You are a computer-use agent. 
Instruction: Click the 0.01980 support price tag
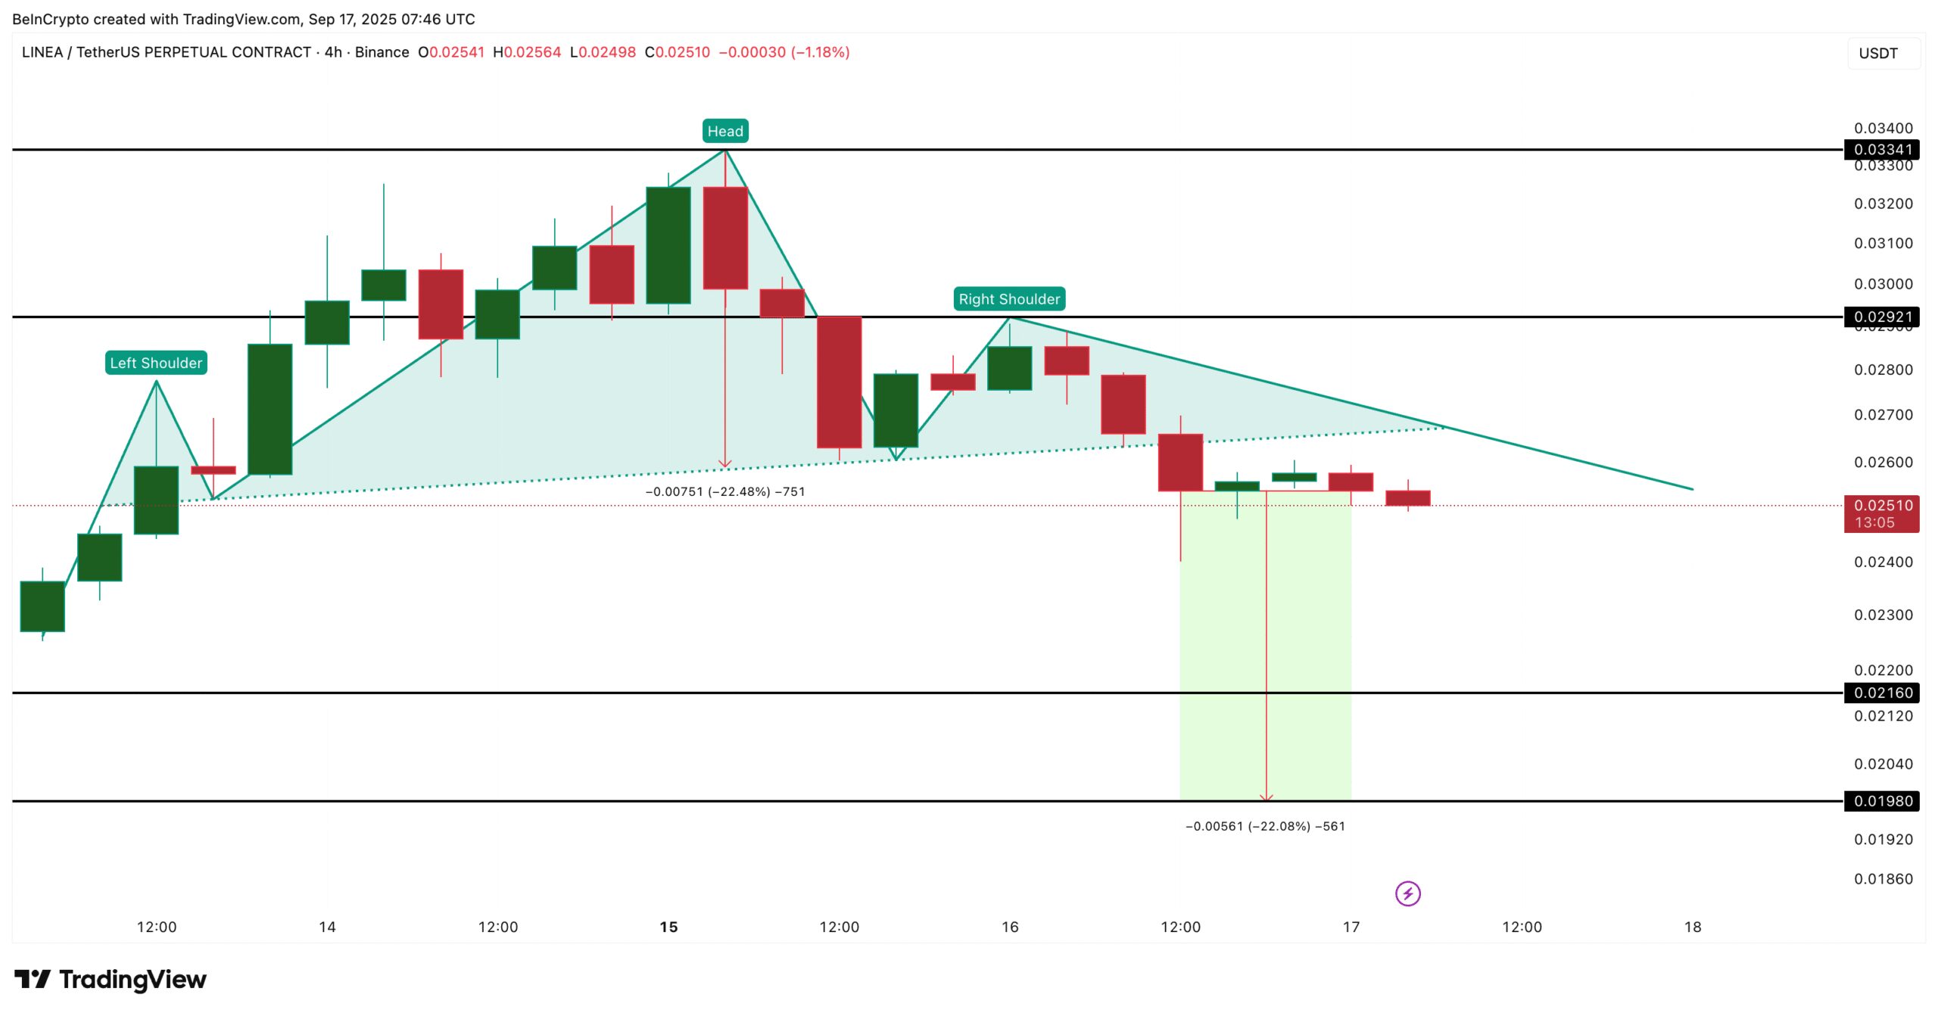1881,801
